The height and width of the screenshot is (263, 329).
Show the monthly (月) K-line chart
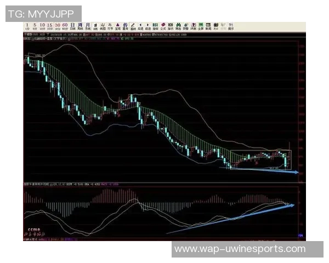(88, 26)
